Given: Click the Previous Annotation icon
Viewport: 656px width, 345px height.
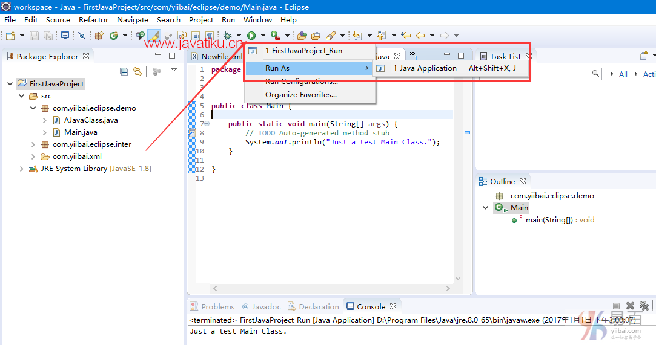Looking at the screenshot, I should [x=382, y=36].
